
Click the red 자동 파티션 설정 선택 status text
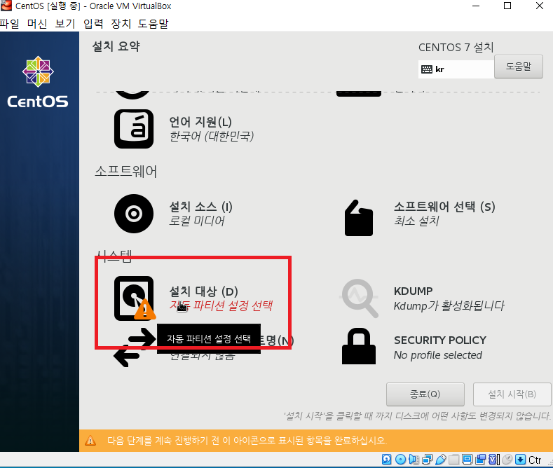(221, 305)
